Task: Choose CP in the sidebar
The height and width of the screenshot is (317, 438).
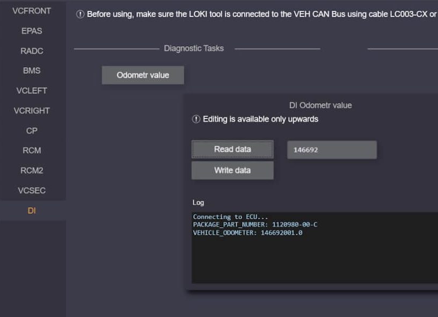Action: 32,131
